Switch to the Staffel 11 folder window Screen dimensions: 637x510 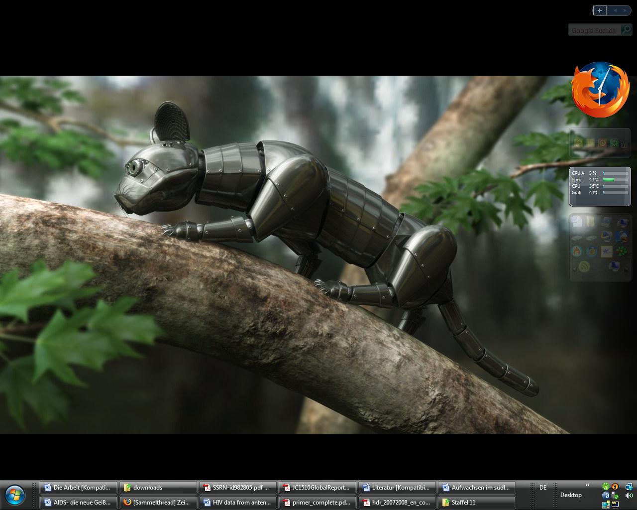477,503
